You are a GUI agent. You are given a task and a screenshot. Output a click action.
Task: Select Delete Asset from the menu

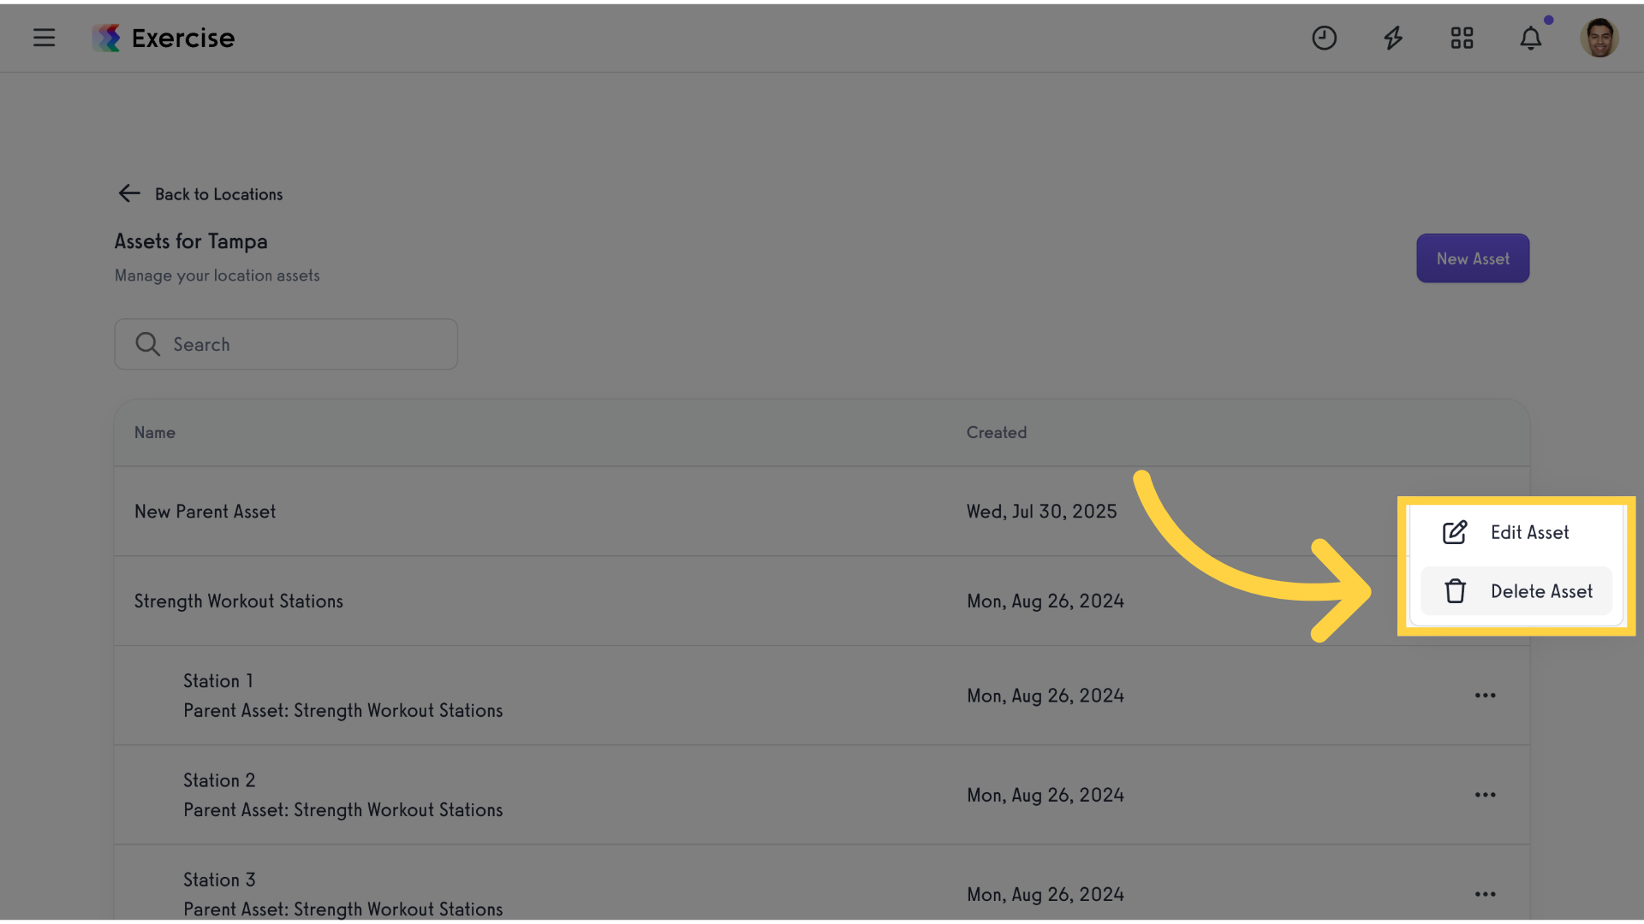(x=1516, y=591)
